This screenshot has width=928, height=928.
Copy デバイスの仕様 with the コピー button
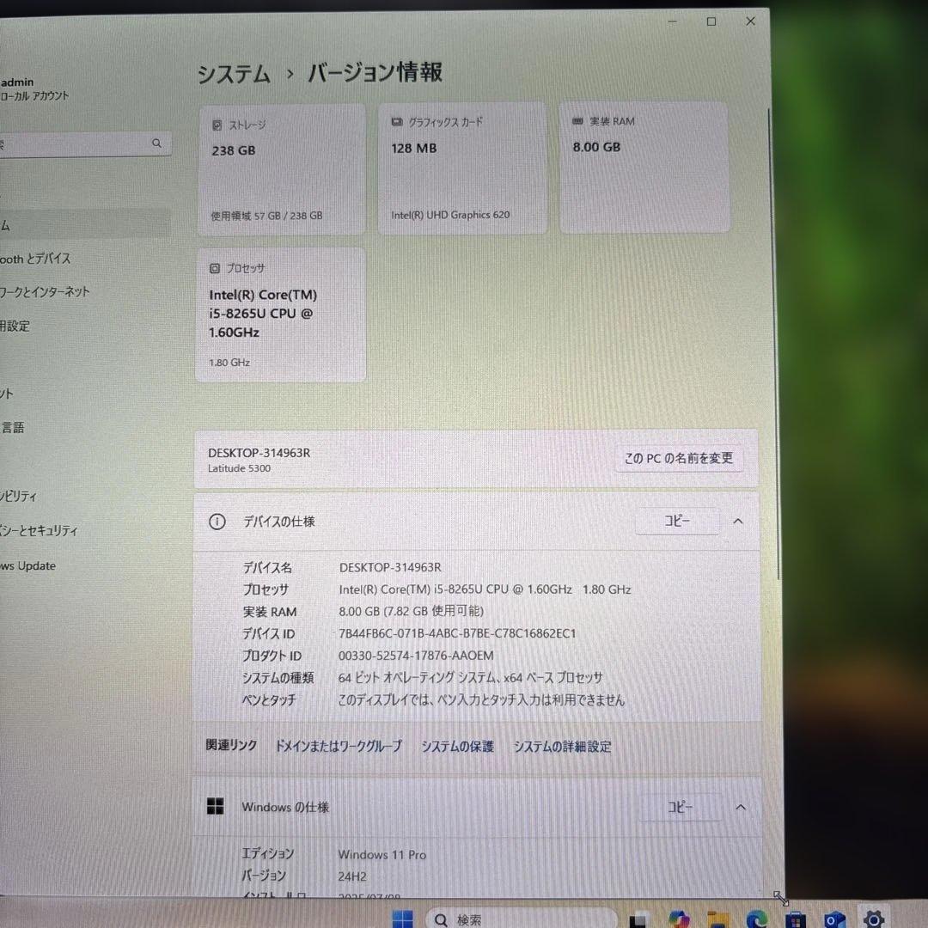coord(677,521)
